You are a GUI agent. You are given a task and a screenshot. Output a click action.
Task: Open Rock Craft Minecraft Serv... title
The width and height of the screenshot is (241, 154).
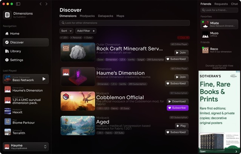click(130, 48)
